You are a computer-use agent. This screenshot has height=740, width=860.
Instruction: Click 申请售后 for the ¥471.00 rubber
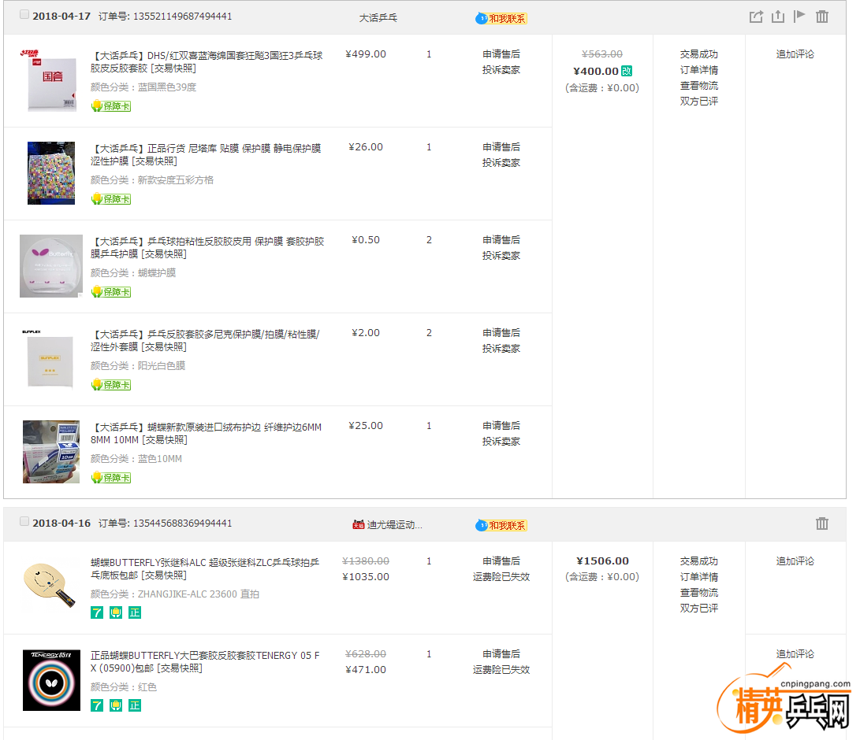pyautogui.click(x=501, y=654)
